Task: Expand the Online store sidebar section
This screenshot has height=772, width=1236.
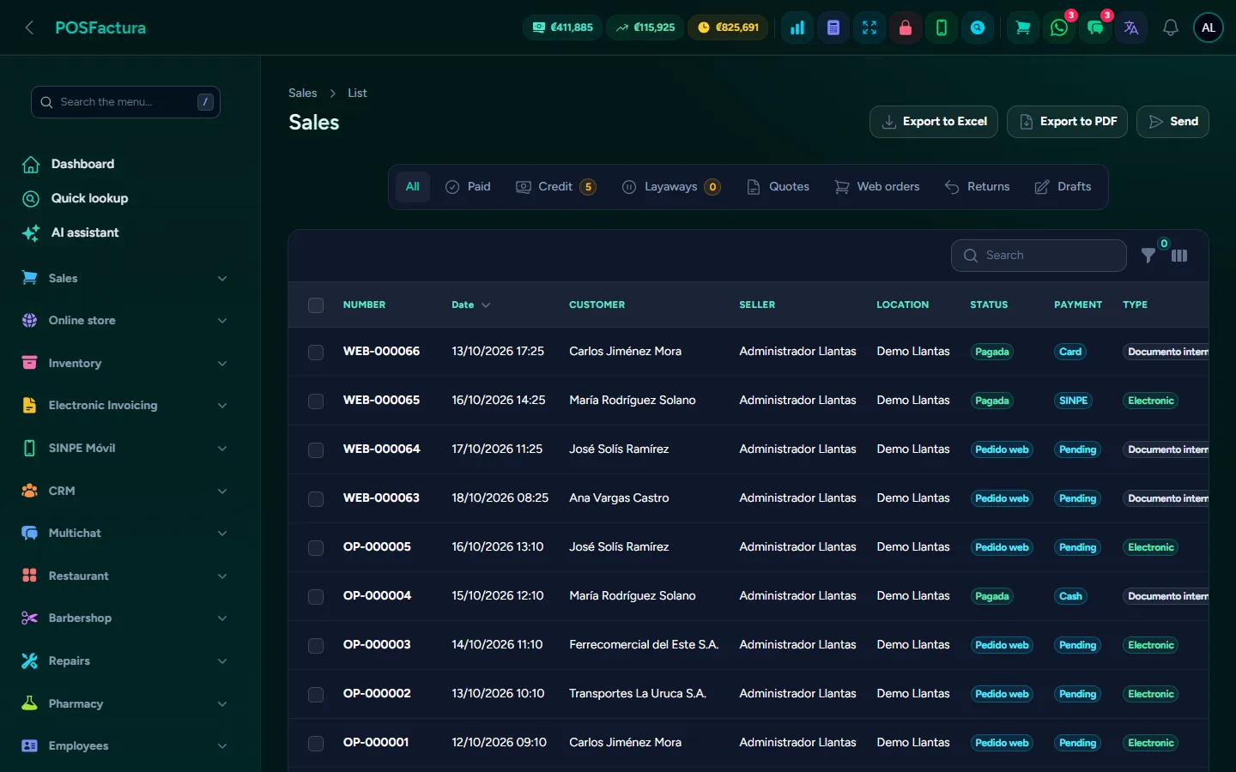Action: click(127, 320)
